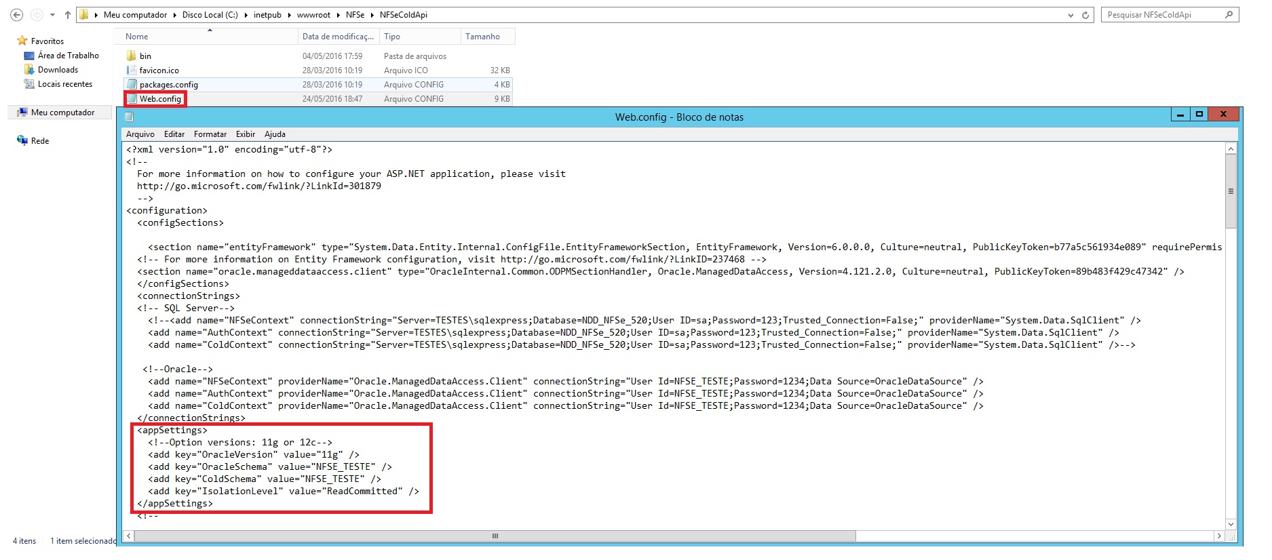Open the Arquivo menu in Notepad
Image resolution: width=1272 pixels, height=560 pixels.
click(x=140, y=134)
